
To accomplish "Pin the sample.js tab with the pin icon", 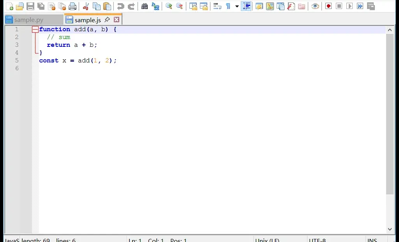I will coord(107,20).
